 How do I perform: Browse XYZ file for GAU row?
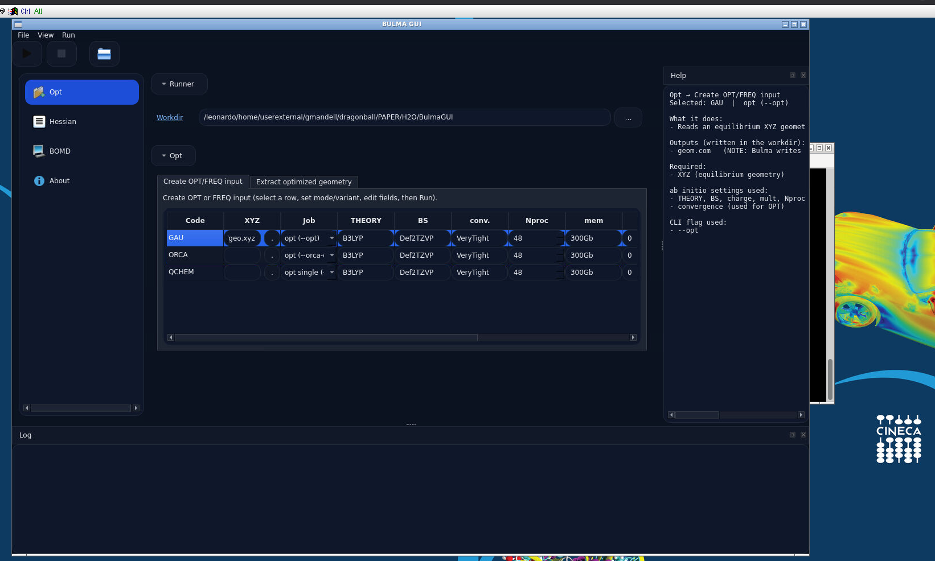pyautogui.click(x=272, y=238)
